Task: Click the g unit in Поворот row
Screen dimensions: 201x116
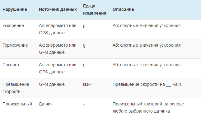Action: [84, 65]
